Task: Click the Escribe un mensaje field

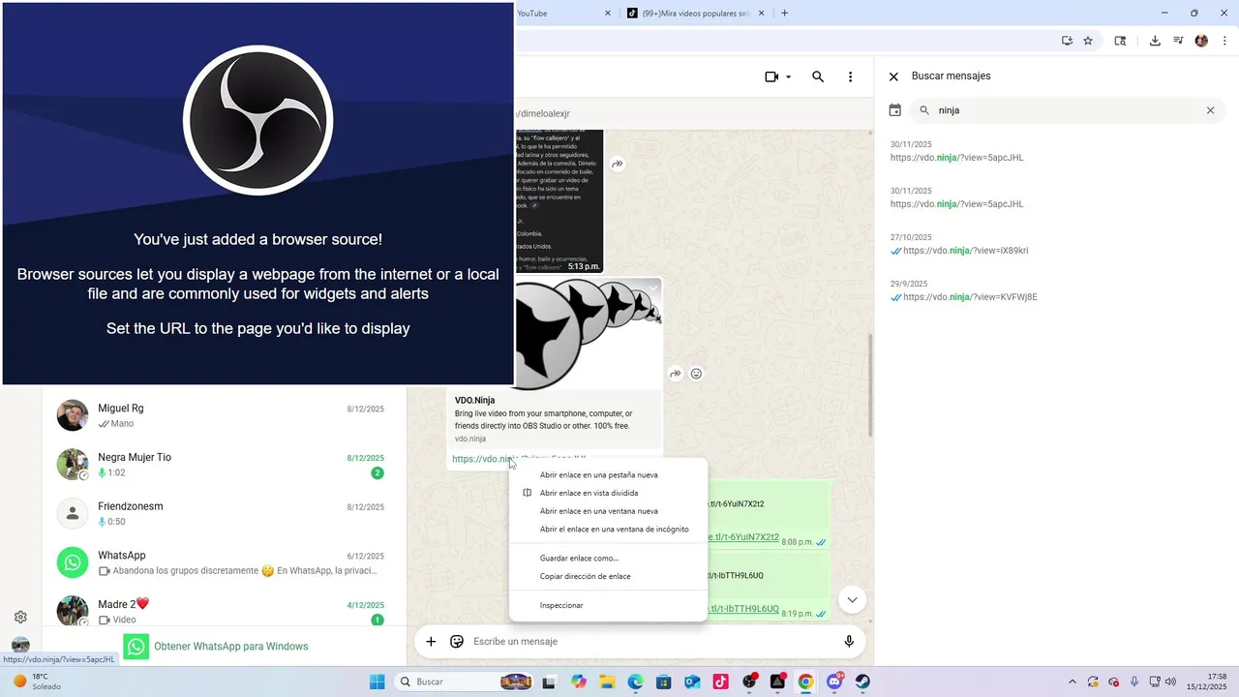Action: pos(653,641)
